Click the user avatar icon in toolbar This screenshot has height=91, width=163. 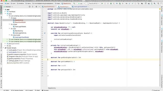(x=161, y=4)
